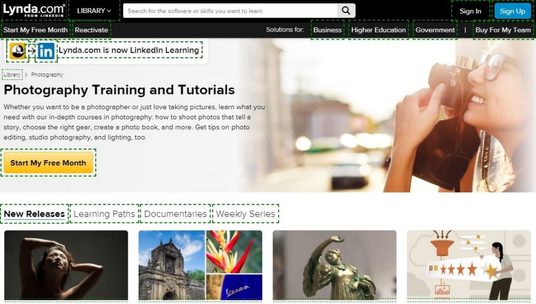This screenshot has width=536, height=304.
Task: Click the Sign In button
Action: coord(470,10)
